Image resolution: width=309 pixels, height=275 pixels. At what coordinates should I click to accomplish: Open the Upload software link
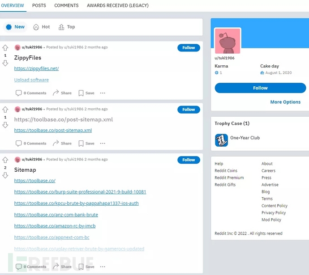31,80
